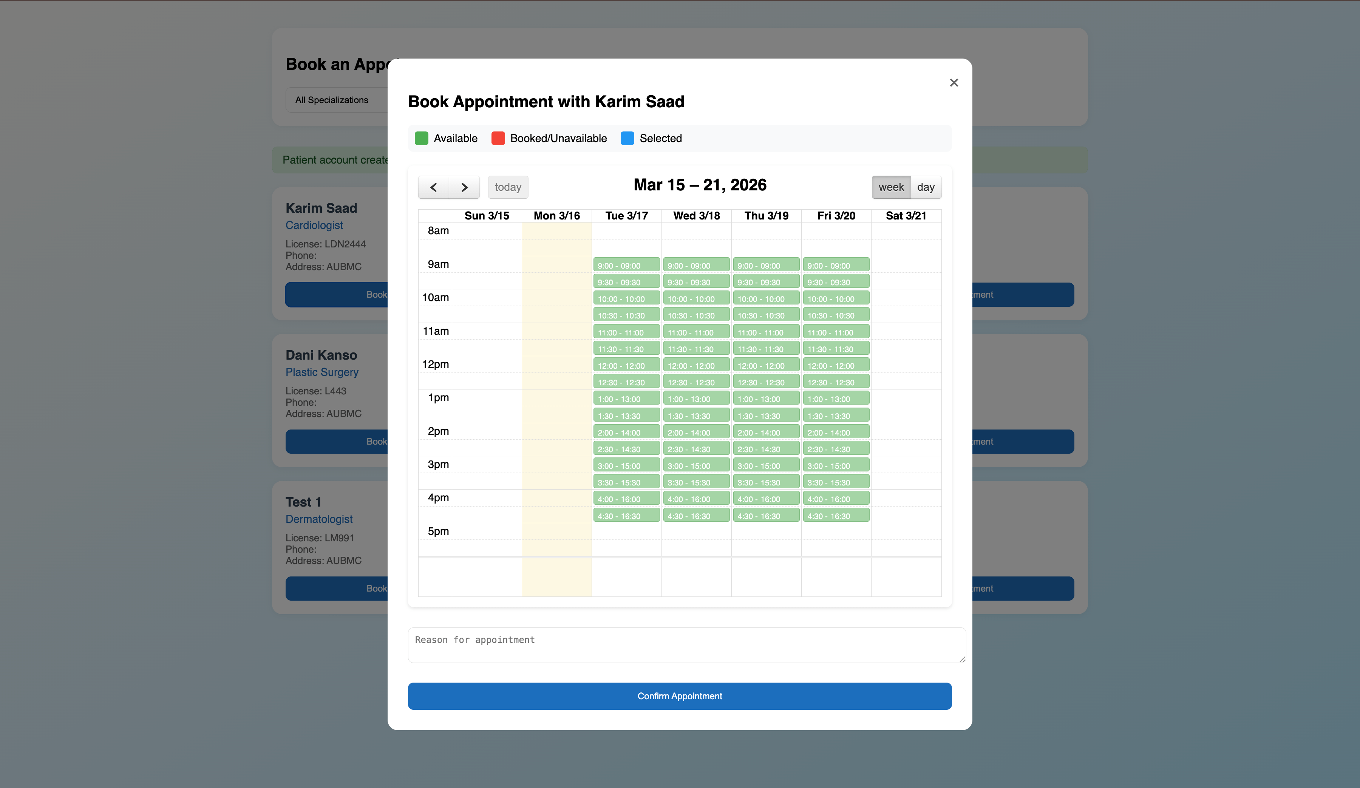This screenshot has width=1360, height=788.
Task: Select the 4:30 - 16:30 slot on Fri 3/20
Action: coord(835,515)
